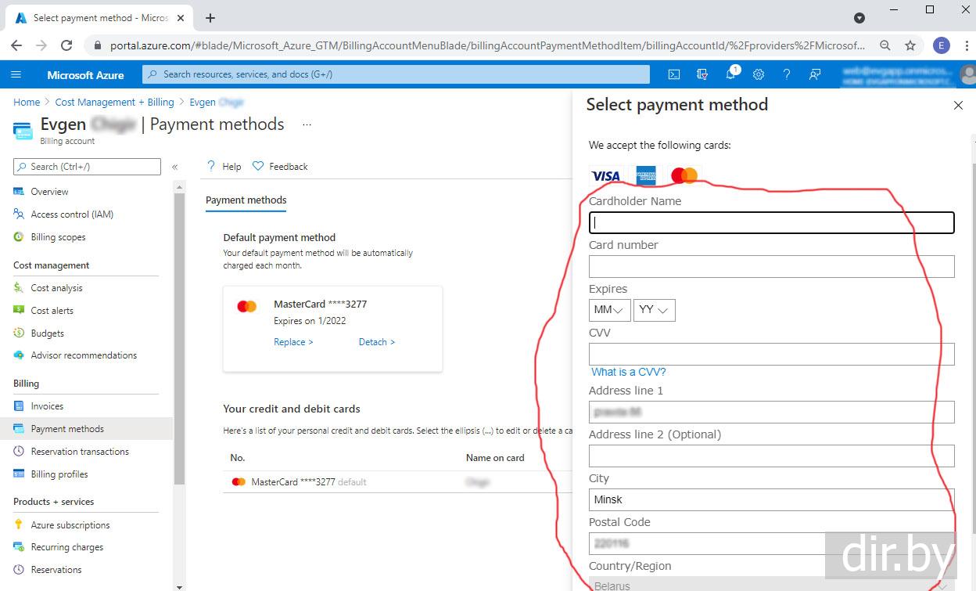Viewport: 976px width, 591px height.
Task: Click the header feedback icon
Action: coord(815,74)
